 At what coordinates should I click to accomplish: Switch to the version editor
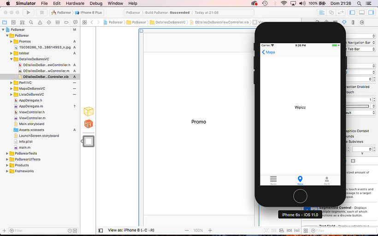(x=341, y=12)
